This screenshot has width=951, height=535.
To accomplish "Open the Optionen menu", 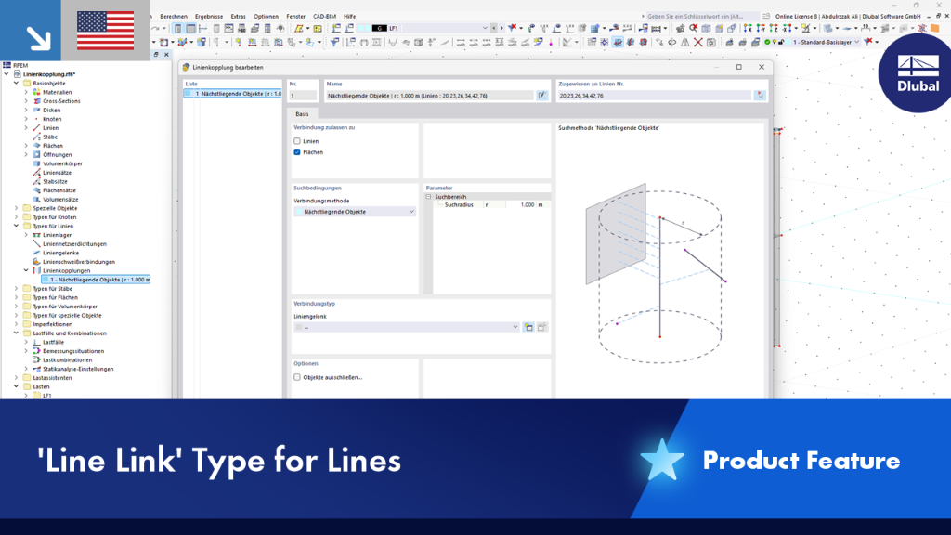I will coord(266,17).
